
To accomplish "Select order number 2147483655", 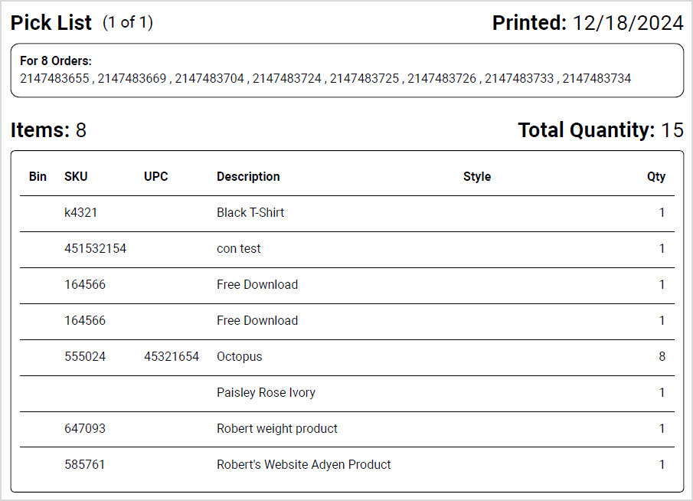I will [x=54, y=78].
